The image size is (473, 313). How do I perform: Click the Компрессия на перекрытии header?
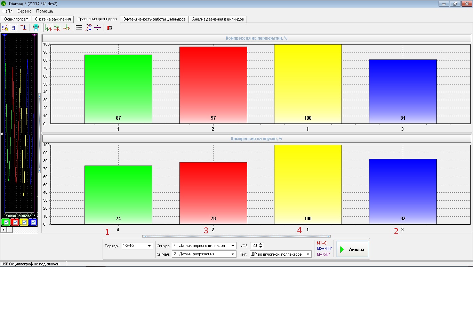257,38
